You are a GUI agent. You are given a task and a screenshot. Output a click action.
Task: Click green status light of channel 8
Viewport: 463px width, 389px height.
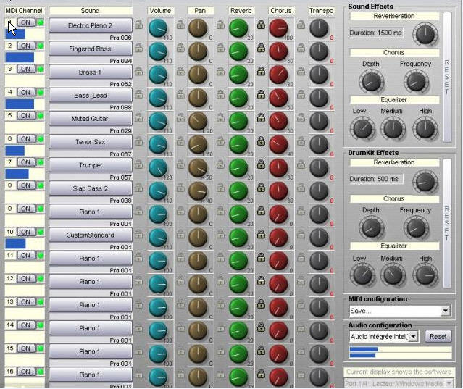coord(41,185)
